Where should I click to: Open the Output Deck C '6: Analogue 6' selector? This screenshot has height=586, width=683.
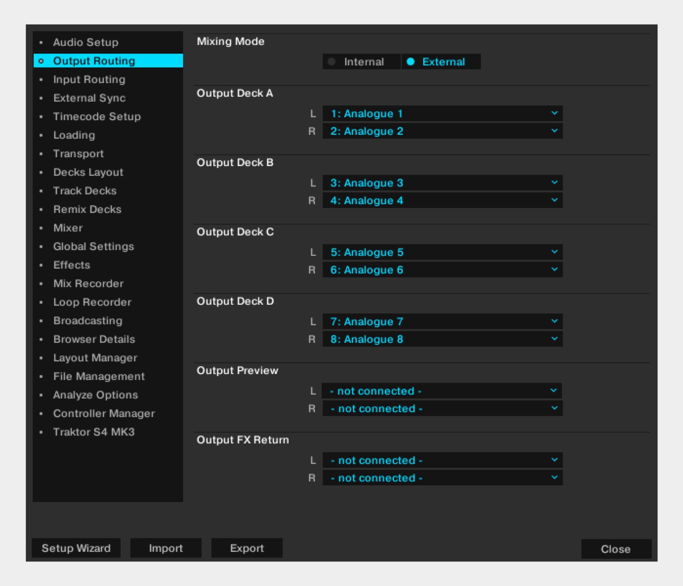[x=442, y=270]
